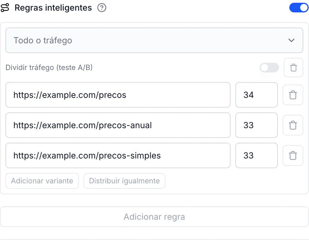Delete the precos variant with its trash icon
309x240 pixels.
(x=293, y=95)
